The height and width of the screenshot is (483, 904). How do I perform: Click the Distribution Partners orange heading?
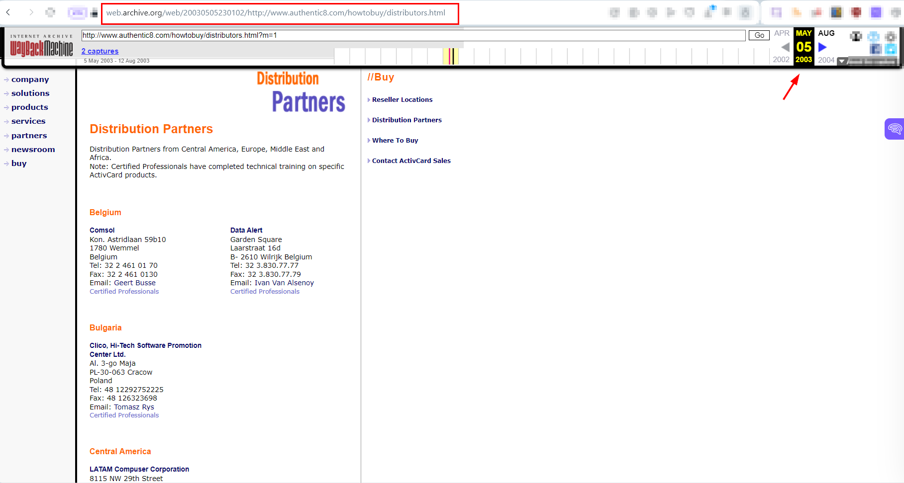151,129
